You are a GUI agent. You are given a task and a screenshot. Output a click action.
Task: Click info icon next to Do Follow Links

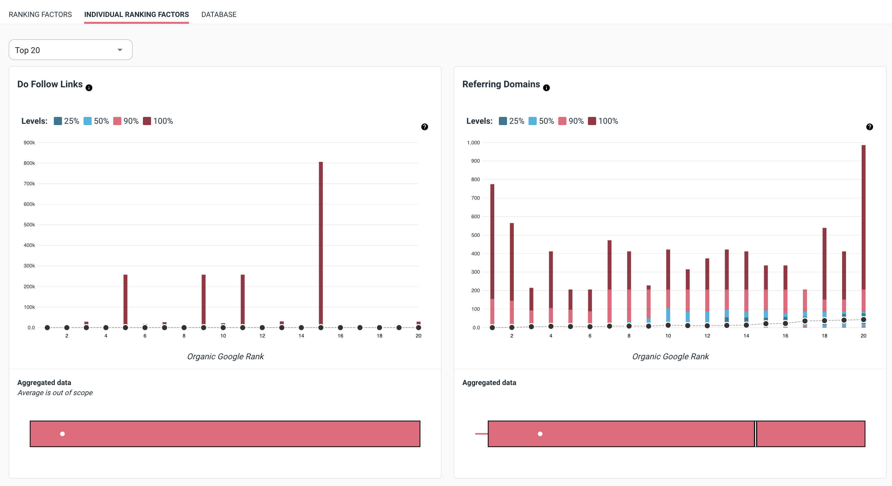click(89, 88)
